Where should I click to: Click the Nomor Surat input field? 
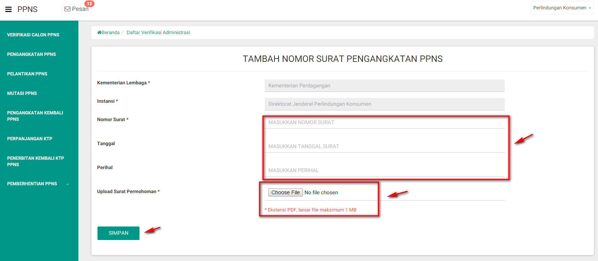(384, 123)
